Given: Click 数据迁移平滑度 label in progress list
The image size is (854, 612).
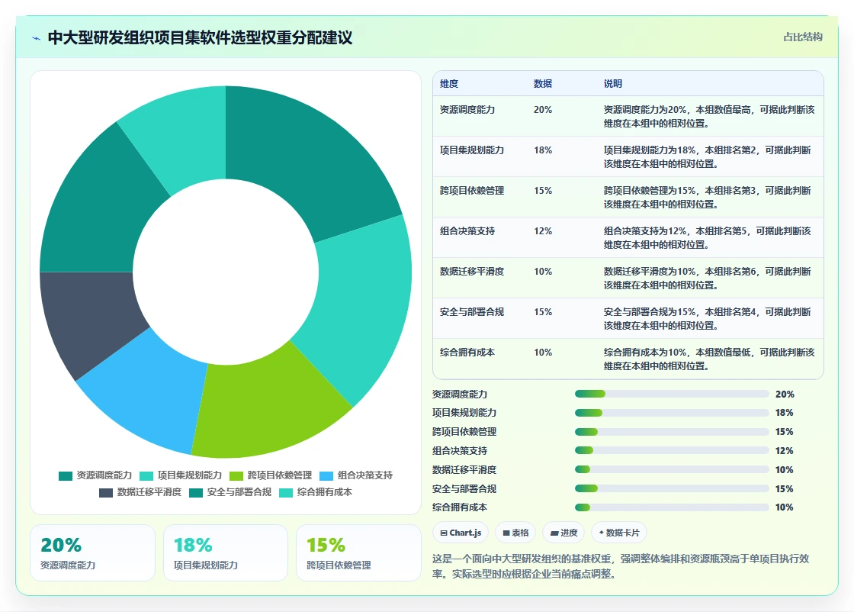Looking at the screenshot, I should coord(464,470).
